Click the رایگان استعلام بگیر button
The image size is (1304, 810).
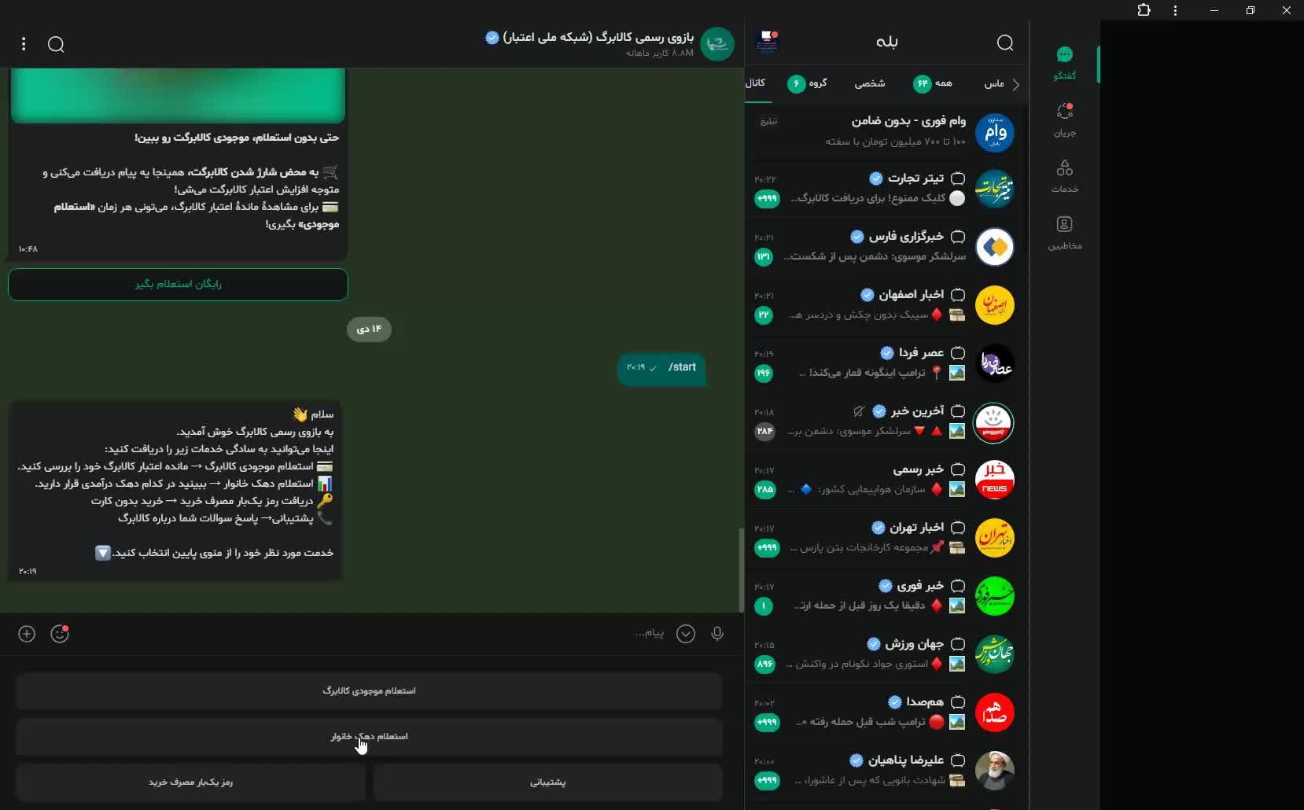coord(178,284)
